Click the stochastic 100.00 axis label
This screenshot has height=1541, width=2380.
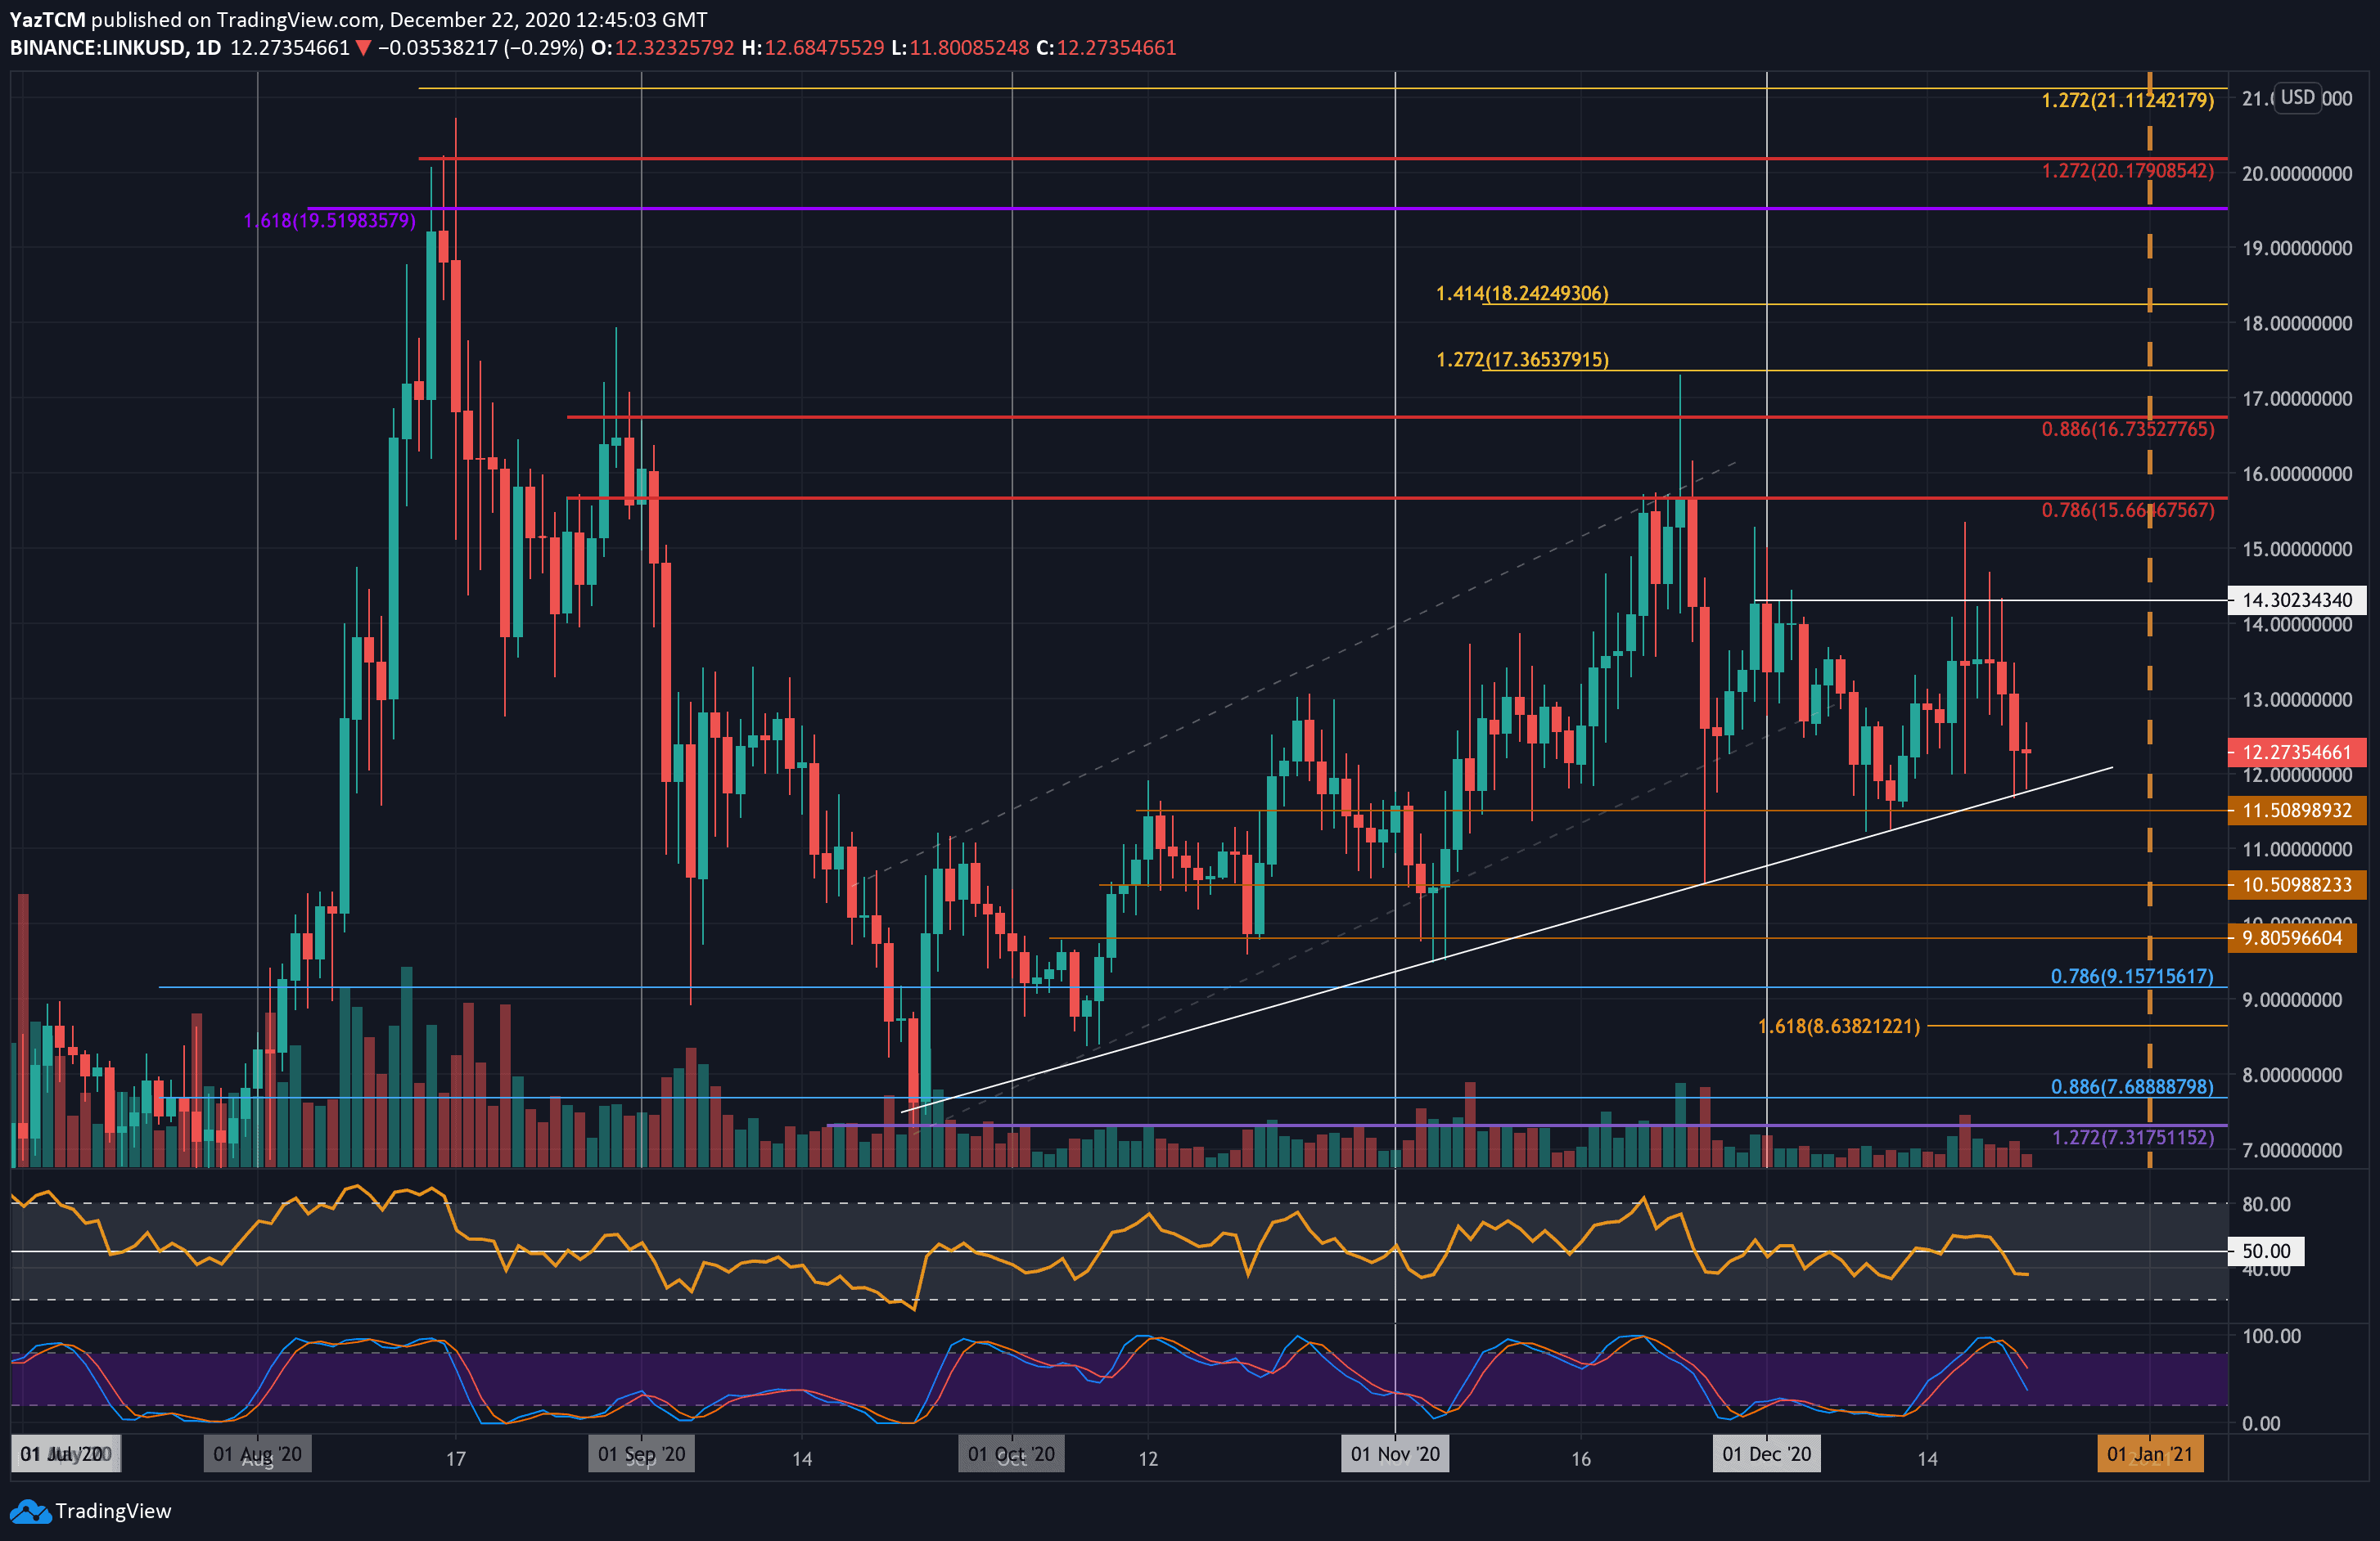pyautogui.click(x=2270, y=1337)
